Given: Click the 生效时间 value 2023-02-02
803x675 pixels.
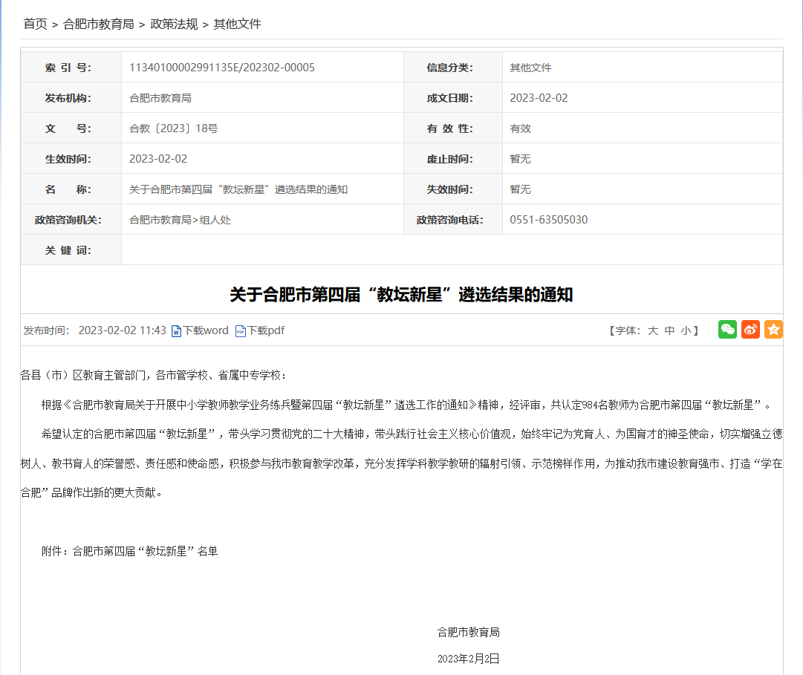Looking at the screenshot, I should pyautogui.click(x=158, y=159).
